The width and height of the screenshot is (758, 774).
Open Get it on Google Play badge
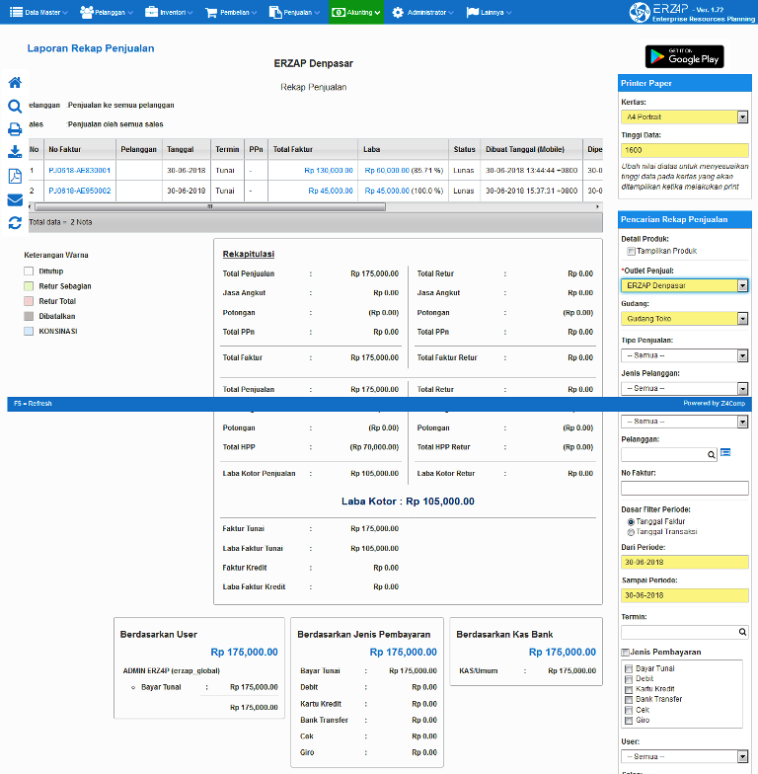click(x=684, y=56)
